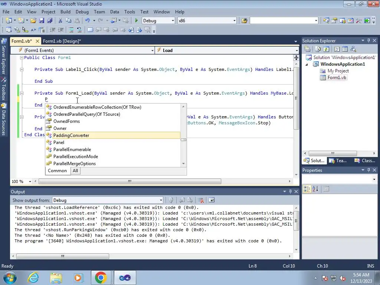Viewport: 380px width, 285px height.
Task: Click the Output window horizontal scrollbar thumb
Action: [63, 256]
